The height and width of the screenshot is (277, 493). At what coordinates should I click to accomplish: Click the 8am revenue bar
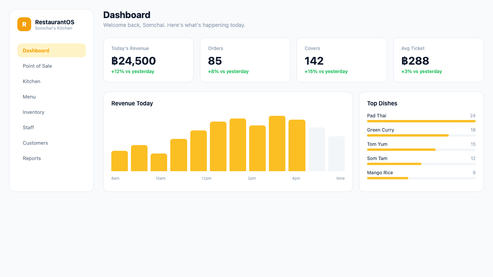click(x=119, y=161)
